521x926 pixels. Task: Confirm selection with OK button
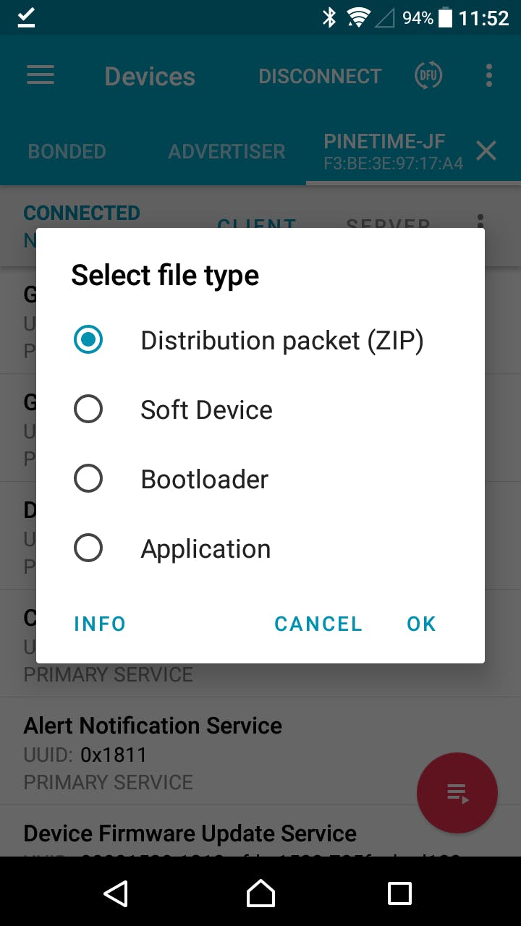tap(421, 624)
